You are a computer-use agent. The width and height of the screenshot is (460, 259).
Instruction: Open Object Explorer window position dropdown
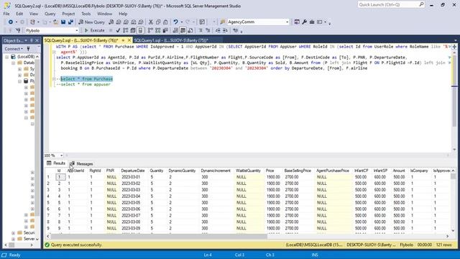pos(26,40)
